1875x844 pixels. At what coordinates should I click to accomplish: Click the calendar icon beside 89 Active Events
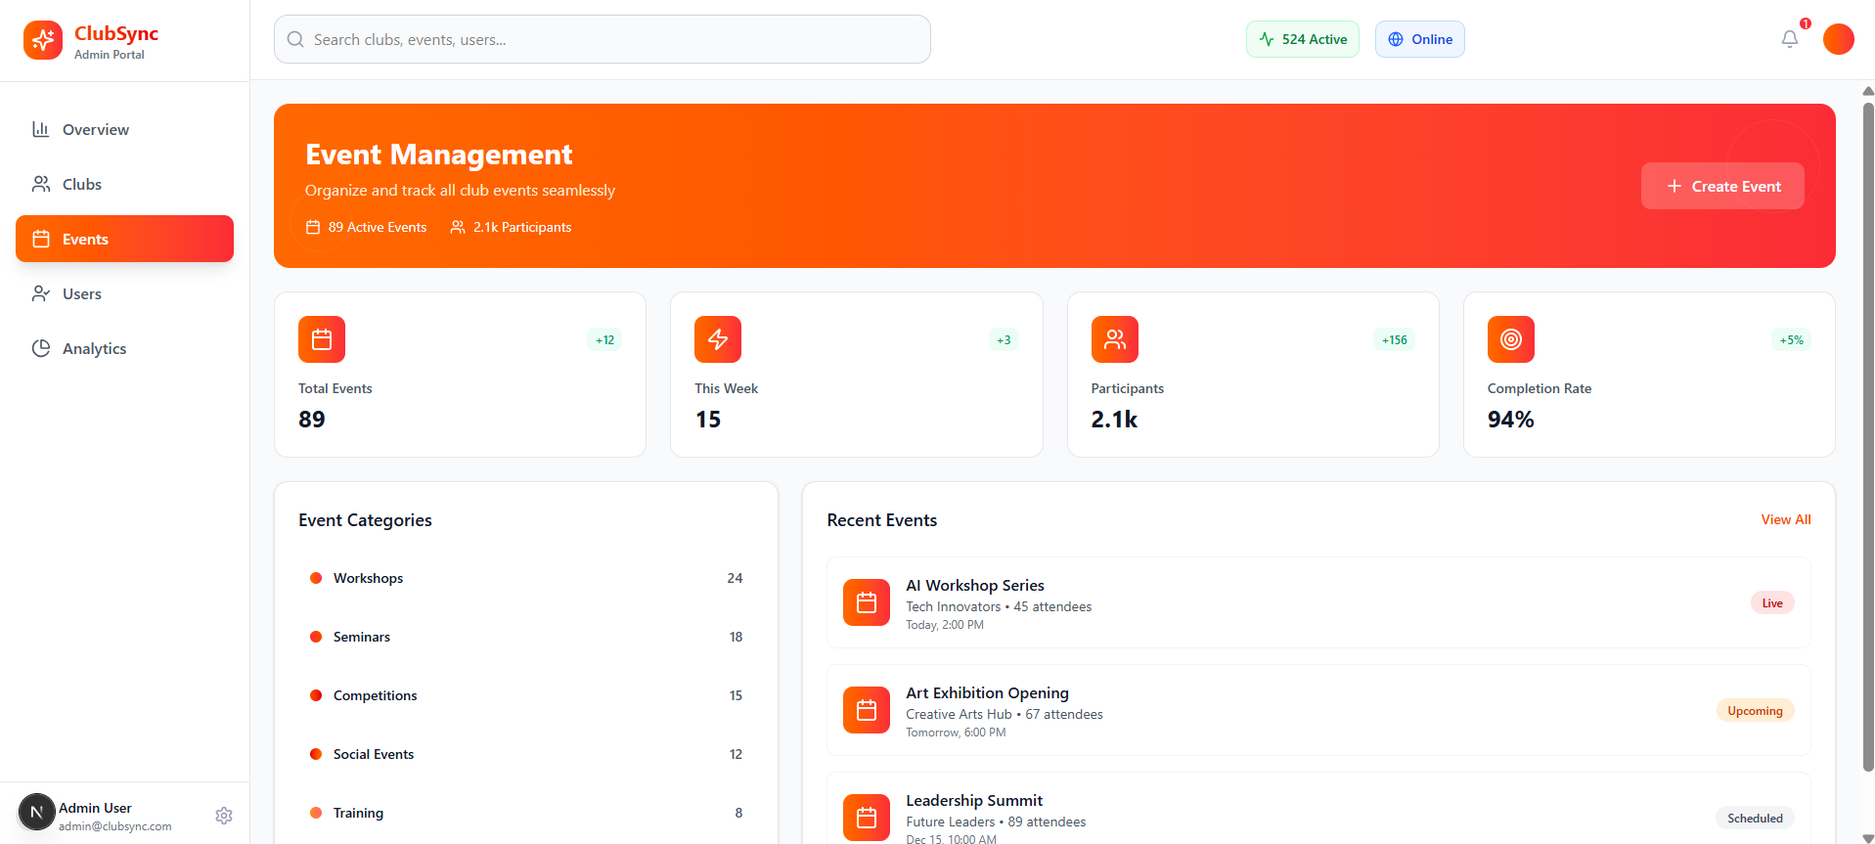point(313,227)
